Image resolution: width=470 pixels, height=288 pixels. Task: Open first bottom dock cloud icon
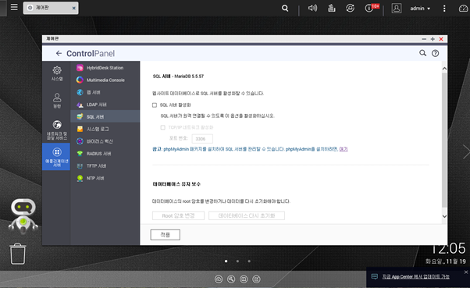(219, 279)
